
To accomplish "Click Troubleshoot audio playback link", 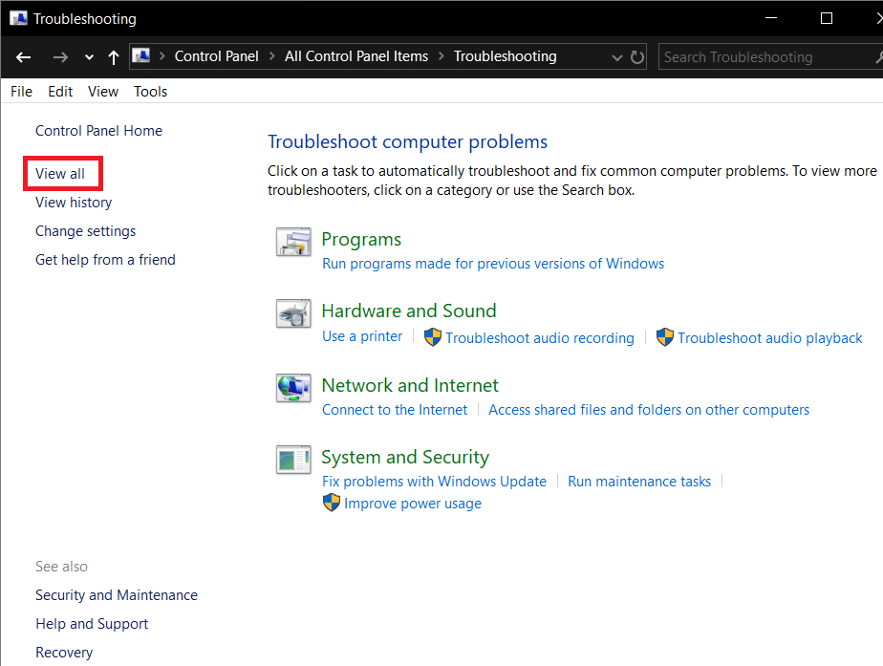I will coord(769,338).
